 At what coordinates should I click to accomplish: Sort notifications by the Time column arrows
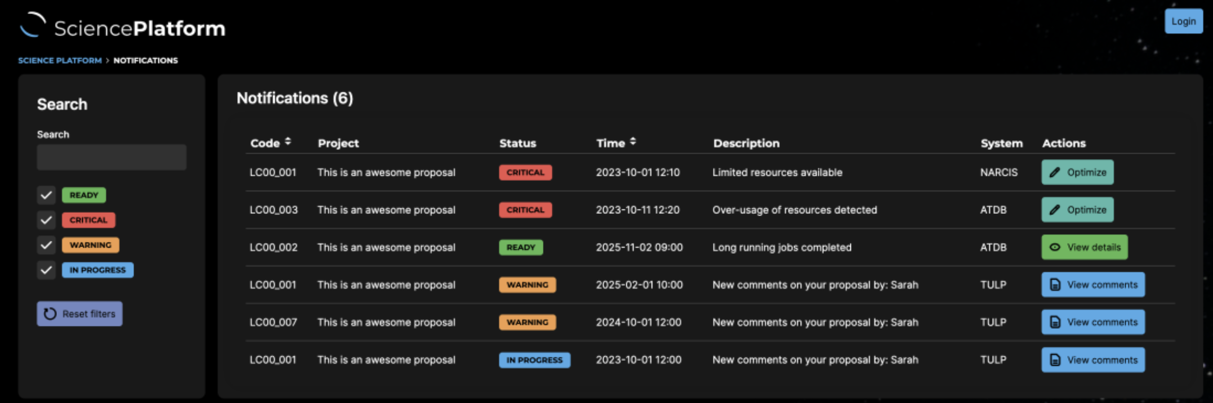pos(633,142)
